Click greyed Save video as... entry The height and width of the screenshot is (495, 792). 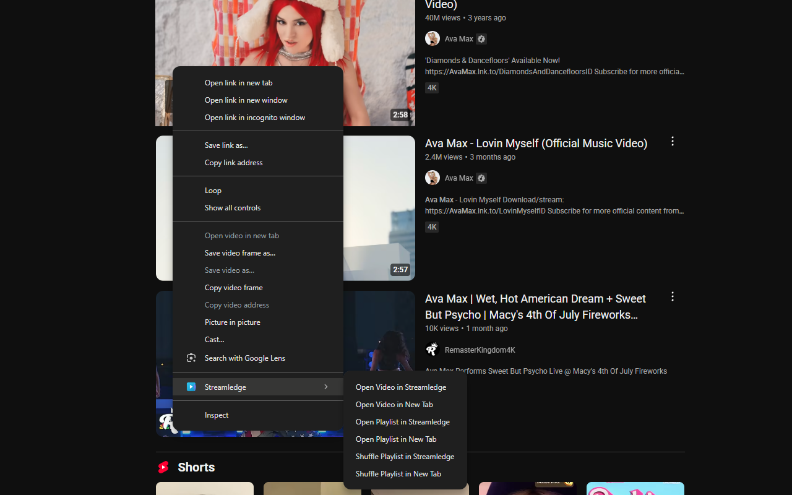point(258,270)
